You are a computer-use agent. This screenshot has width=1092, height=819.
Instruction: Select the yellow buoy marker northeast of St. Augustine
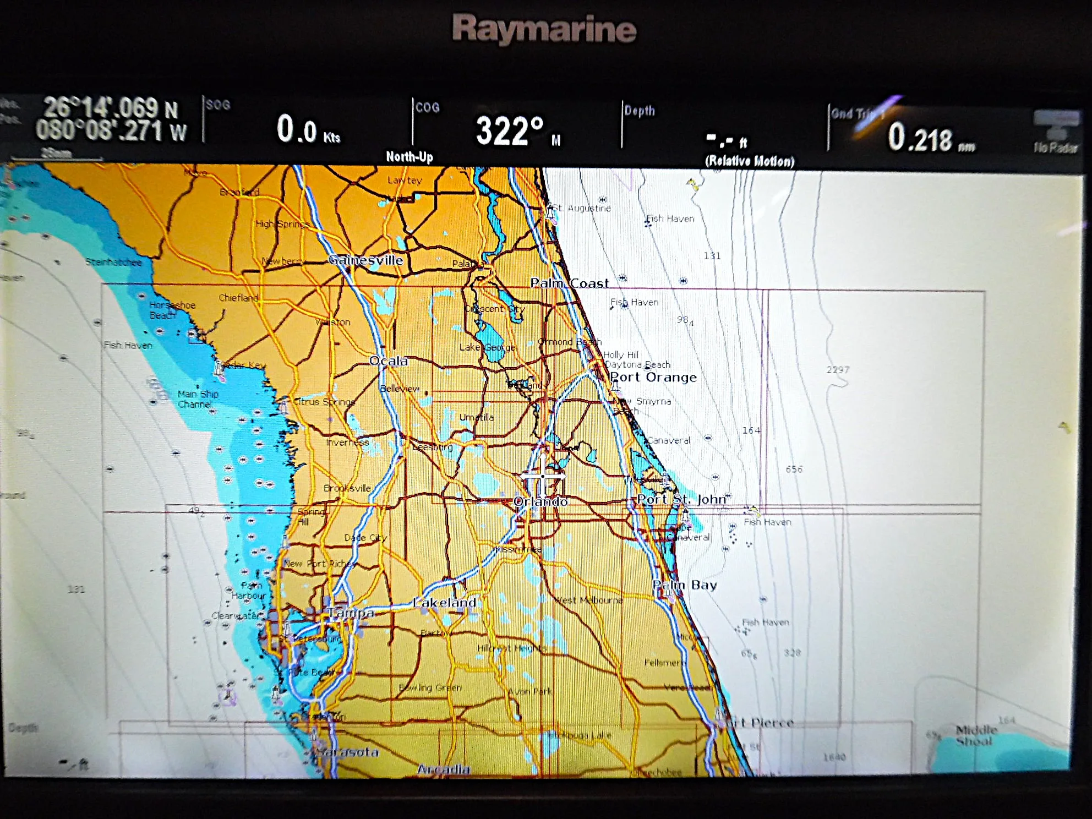(x=692, y=184)
